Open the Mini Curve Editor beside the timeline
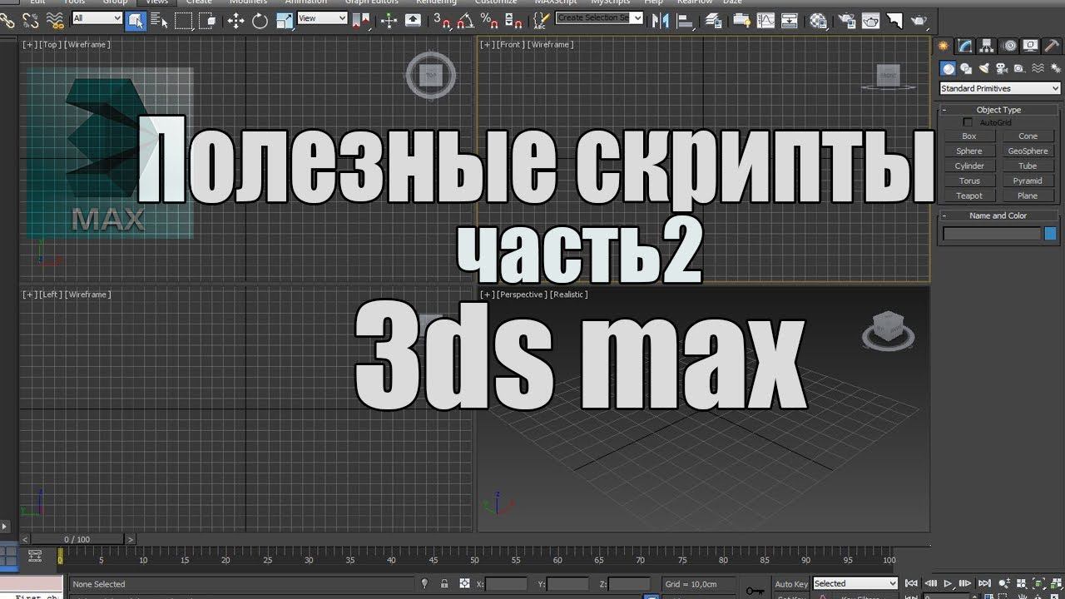Viewport: 1065px width, 599px height. click(x=35, y=555)
